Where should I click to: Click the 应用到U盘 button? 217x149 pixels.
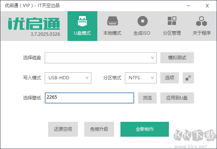pos(177,98)
